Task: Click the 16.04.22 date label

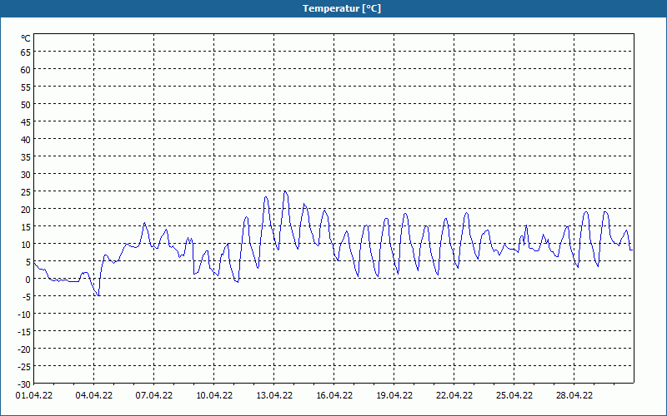Action: pyautogui.click(x=334, y=396)
